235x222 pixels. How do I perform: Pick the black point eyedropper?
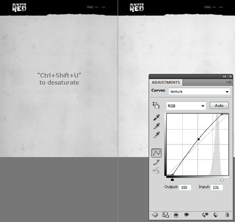click(156, 118)
